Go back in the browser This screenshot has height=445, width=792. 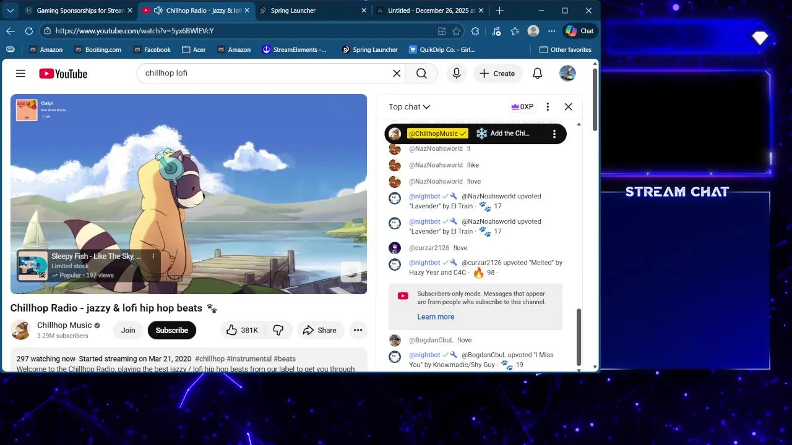tap(11, 31)
